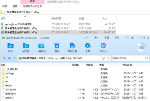
Task: Click the 81 KB size cell
Action: [112, 28]
